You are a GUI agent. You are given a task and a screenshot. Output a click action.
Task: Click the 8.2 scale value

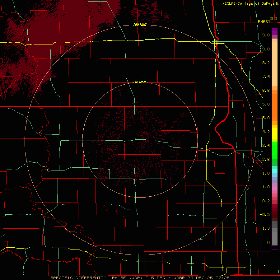pyautogui.click(x=266, y=63)
